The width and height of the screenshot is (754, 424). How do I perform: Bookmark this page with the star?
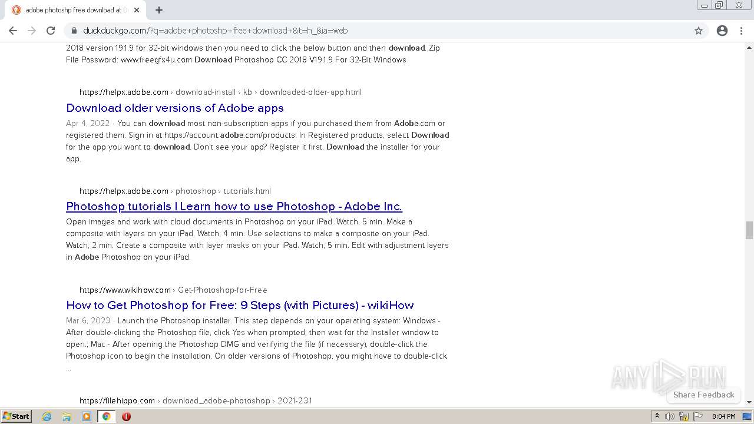(699, 31)
